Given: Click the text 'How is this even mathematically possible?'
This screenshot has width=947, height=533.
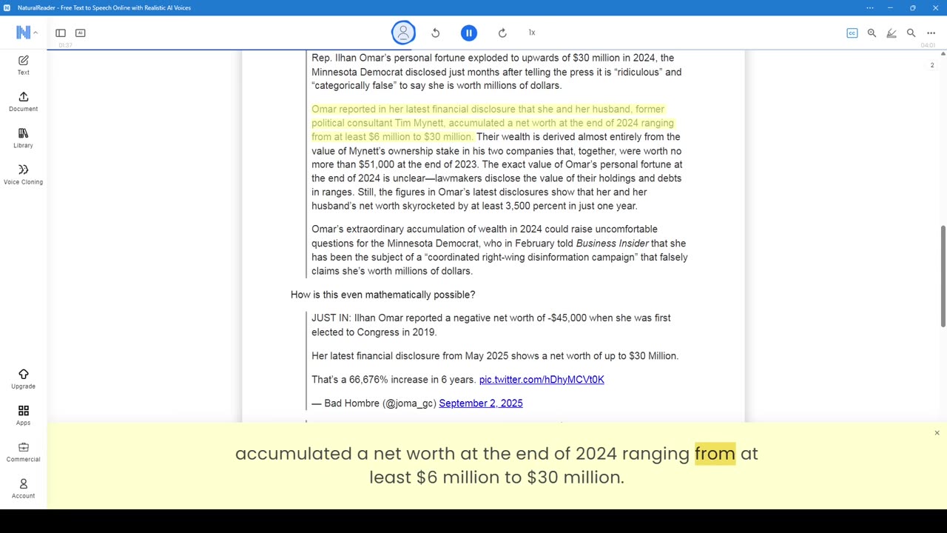Looking at the screenshot, I should pos(382,295).
